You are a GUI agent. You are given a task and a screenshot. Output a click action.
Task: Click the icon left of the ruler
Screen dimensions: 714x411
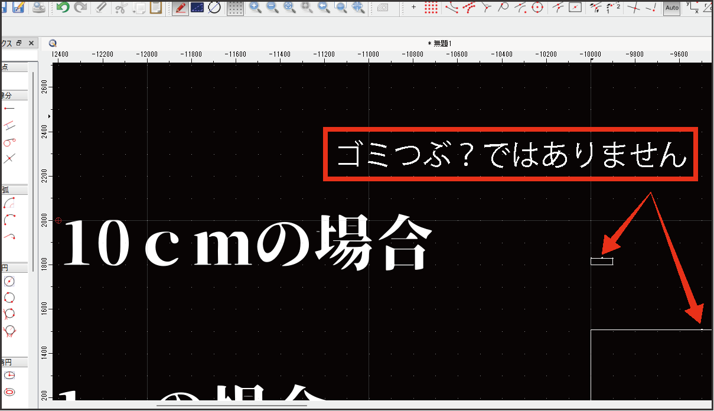point(53,43)
